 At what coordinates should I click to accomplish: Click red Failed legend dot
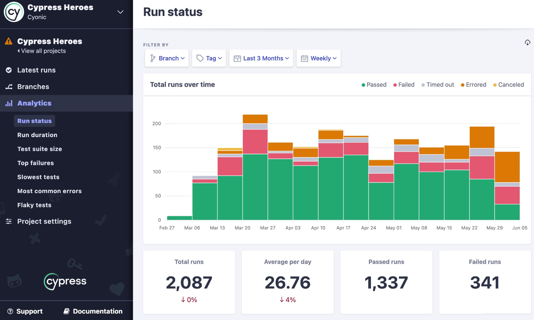[x=395, y=85]
